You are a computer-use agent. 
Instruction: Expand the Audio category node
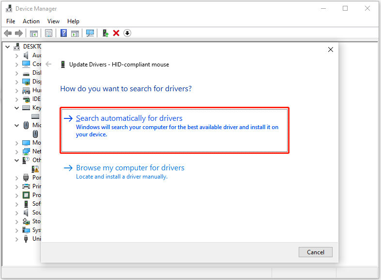tap(16, 56)
